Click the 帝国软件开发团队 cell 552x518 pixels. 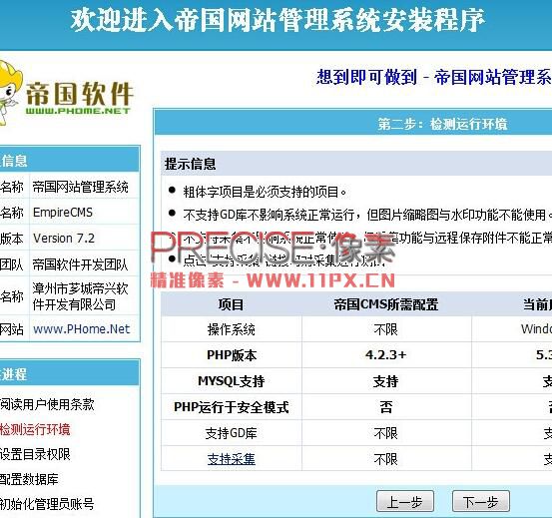tap(85, 264)
